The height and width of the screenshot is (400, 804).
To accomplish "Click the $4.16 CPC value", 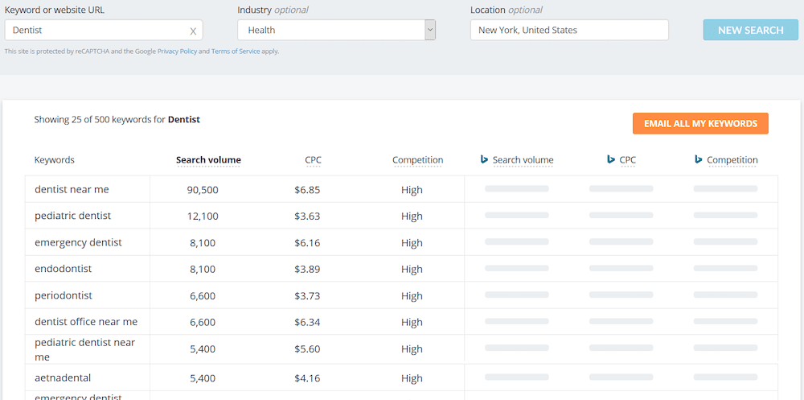I will (x=307, y=378).
